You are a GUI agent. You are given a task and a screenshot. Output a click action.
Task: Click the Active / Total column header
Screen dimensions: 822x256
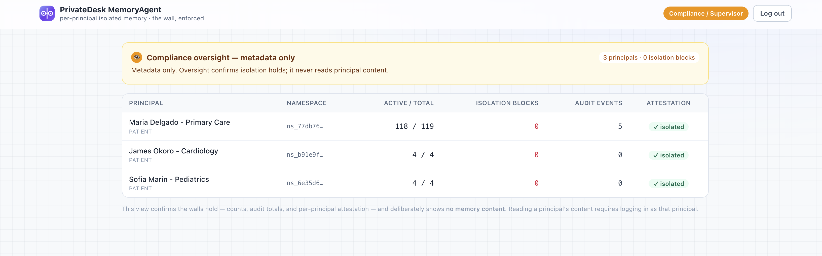click(409, 103)
